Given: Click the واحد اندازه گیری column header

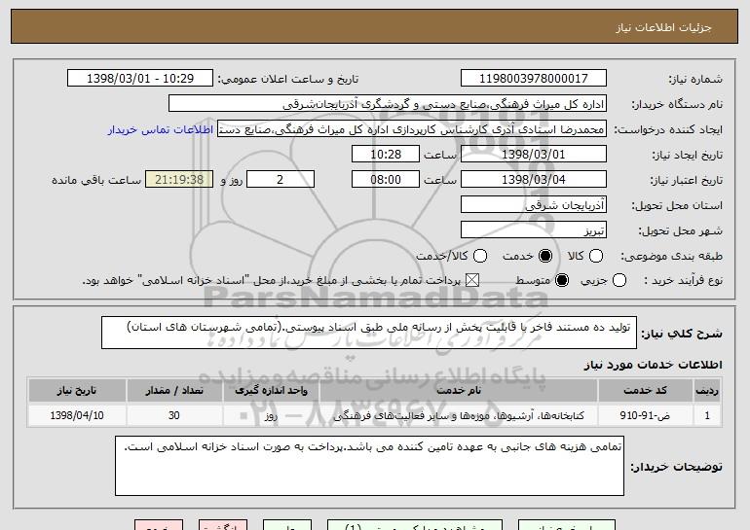Looking at the screenshot, I should (x=271, y=391).
